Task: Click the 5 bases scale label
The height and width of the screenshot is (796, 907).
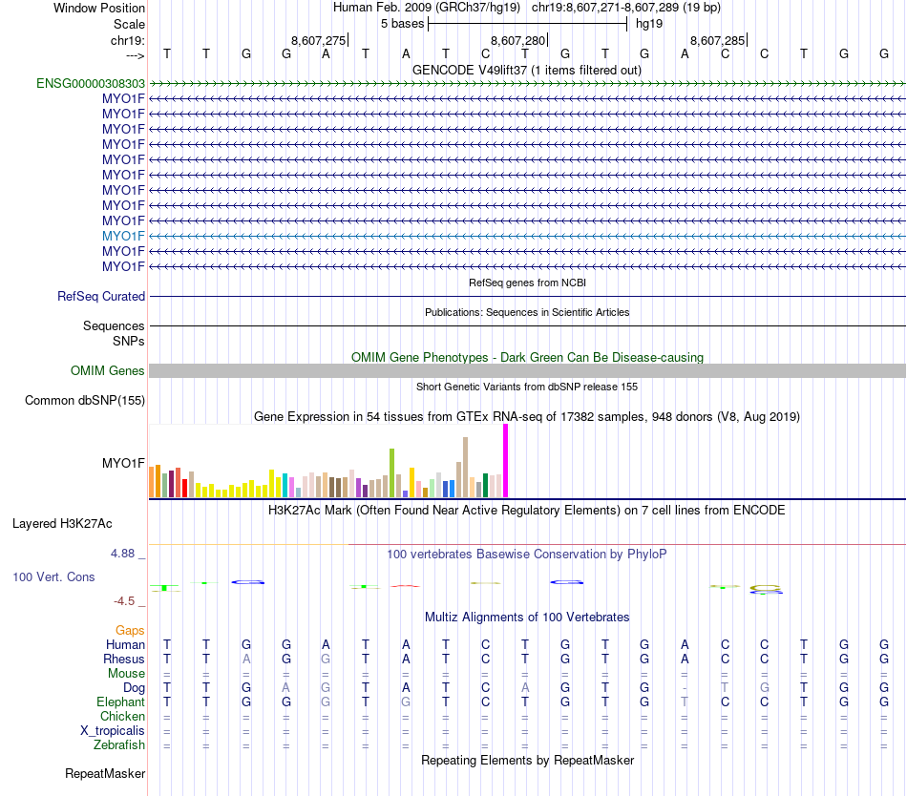Action: click(403, 24)
